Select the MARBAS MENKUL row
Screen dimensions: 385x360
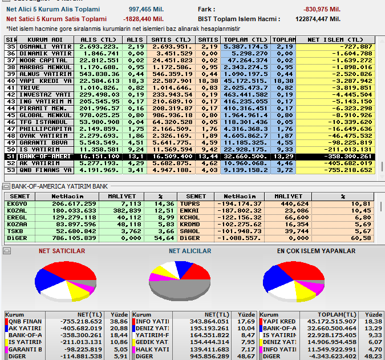[x=189, y=67]
